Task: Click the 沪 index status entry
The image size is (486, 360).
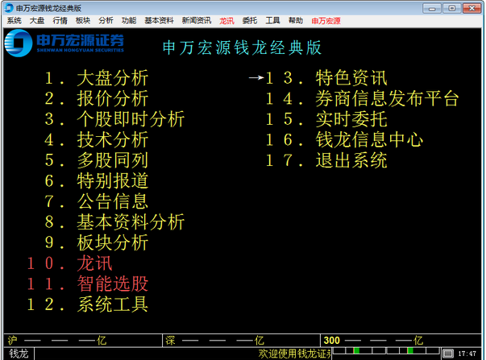Action: (x=83, y=340)
